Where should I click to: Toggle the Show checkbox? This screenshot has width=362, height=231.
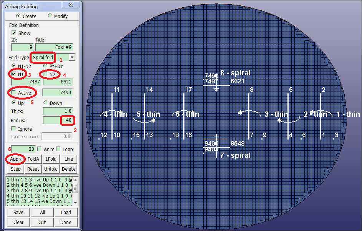point(14,33)
